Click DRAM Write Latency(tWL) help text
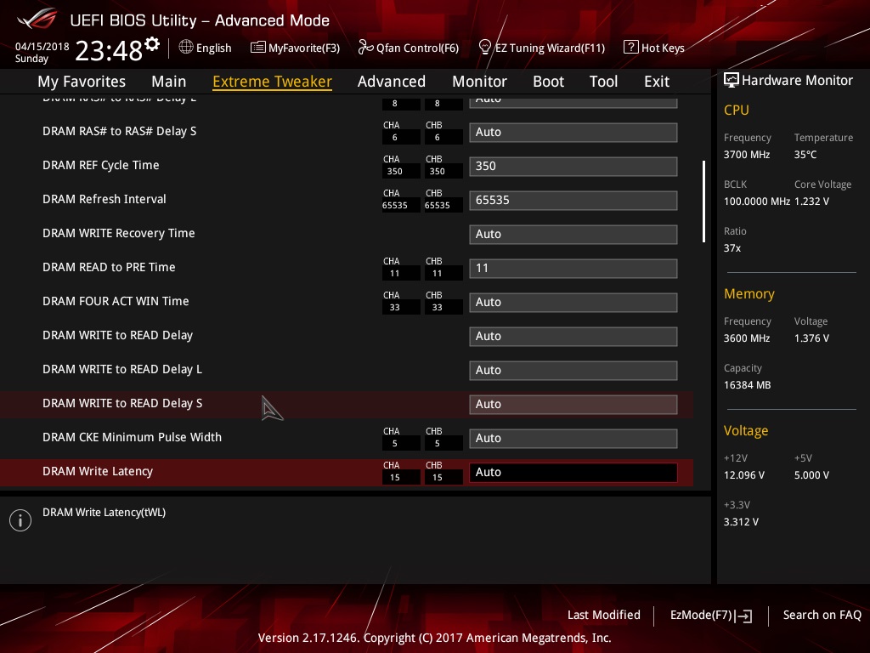The width and height of the screenshot is (870, 653). point(105,513)
